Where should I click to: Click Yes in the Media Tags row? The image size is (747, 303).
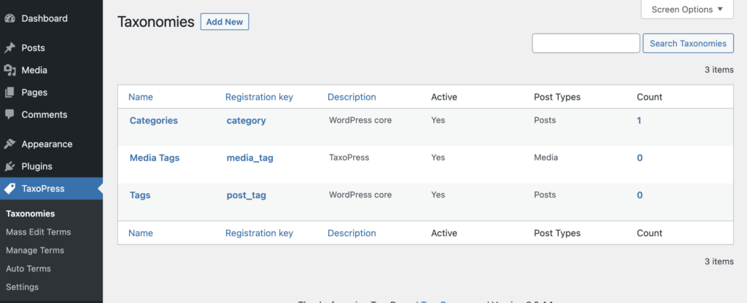pos(438,157)
